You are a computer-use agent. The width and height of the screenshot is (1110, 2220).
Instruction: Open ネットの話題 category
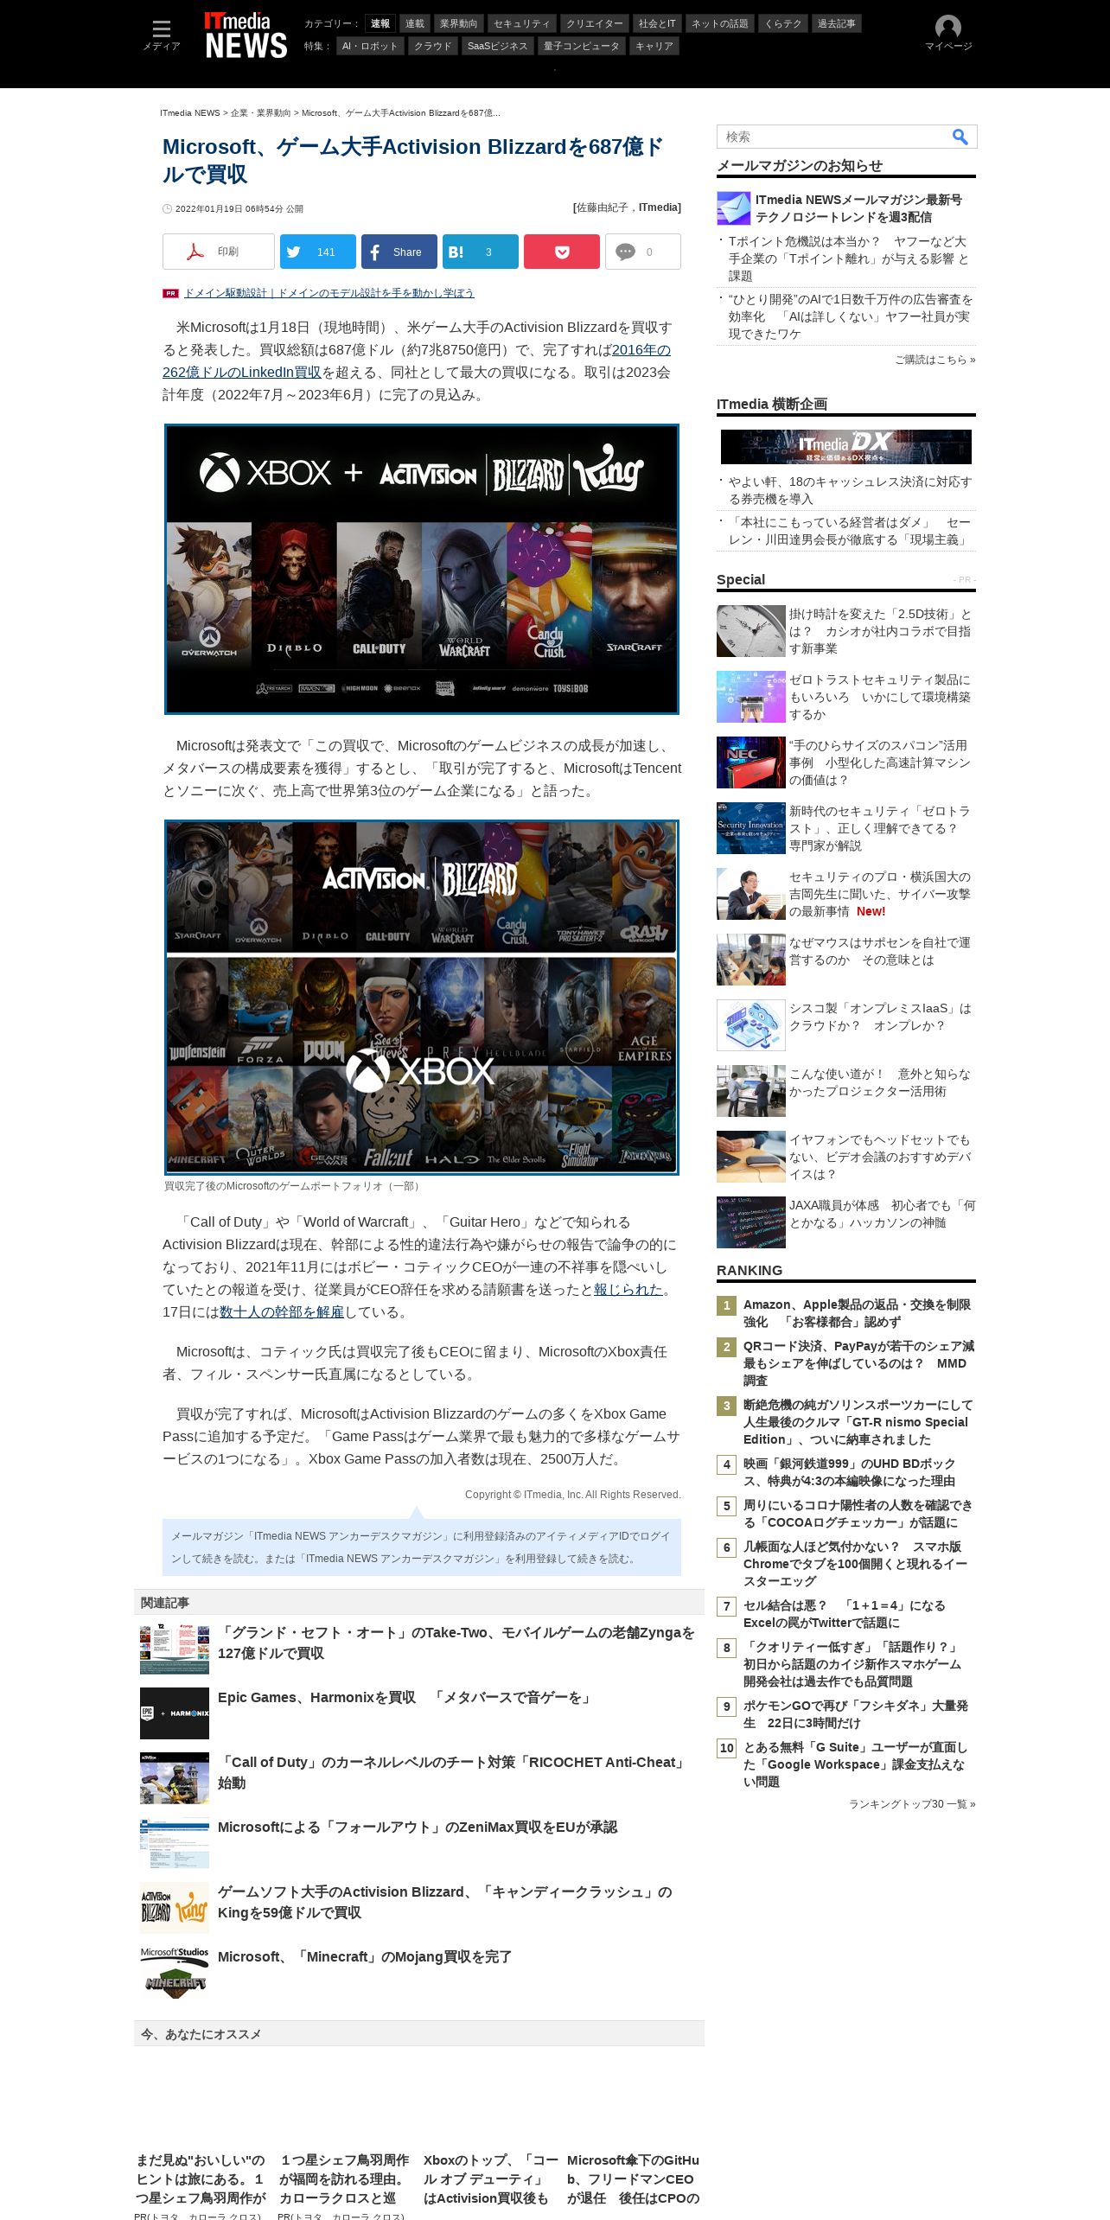pos(720,23)
